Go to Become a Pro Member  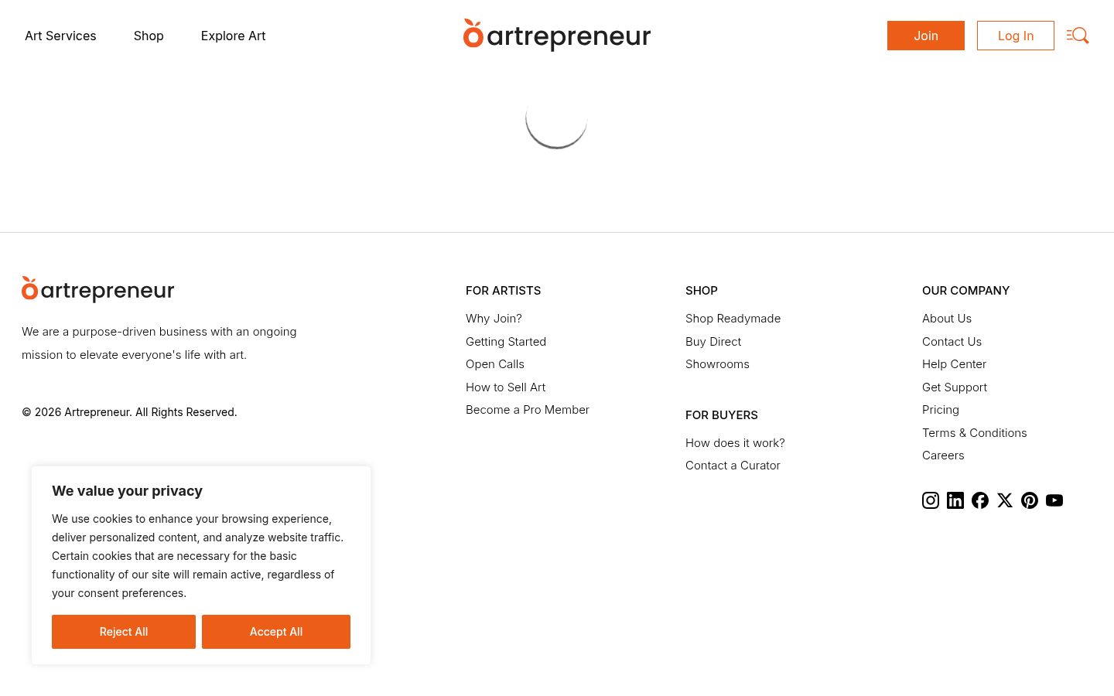(528, 410)
